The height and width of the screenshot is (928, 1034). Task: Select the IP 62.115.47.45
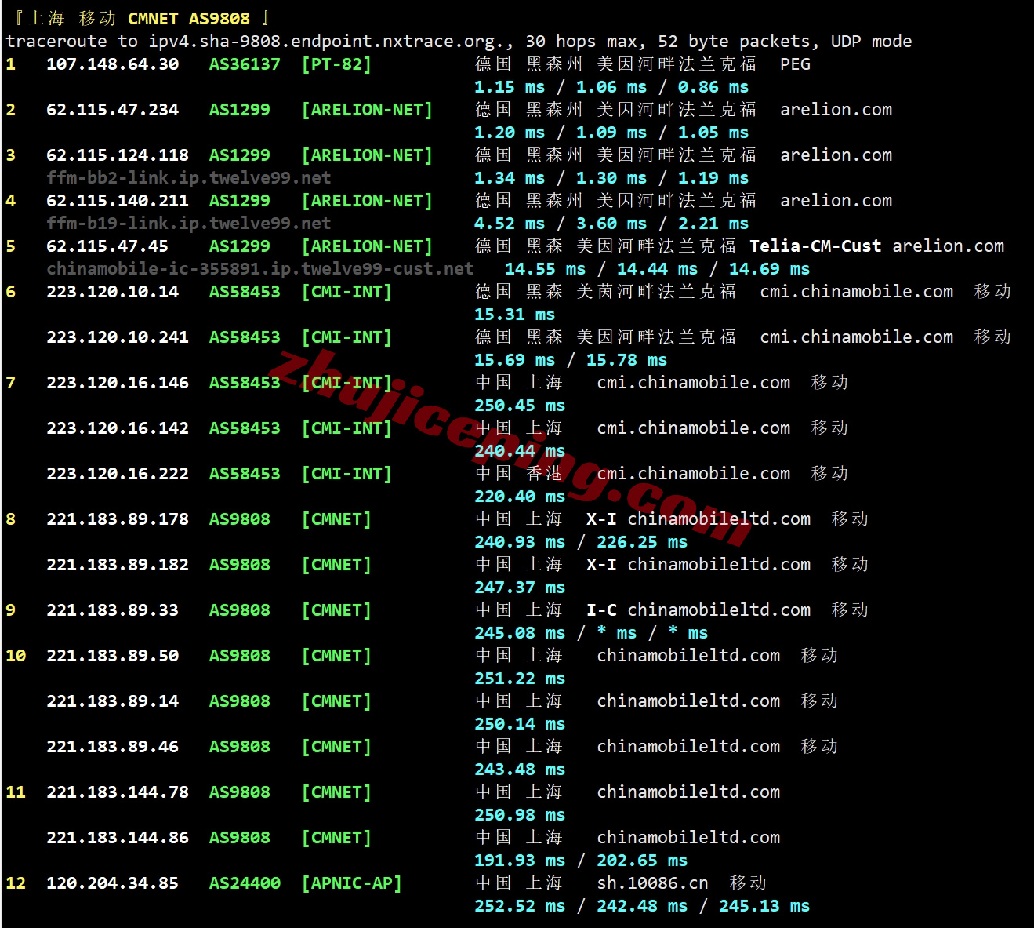(107, 246)
